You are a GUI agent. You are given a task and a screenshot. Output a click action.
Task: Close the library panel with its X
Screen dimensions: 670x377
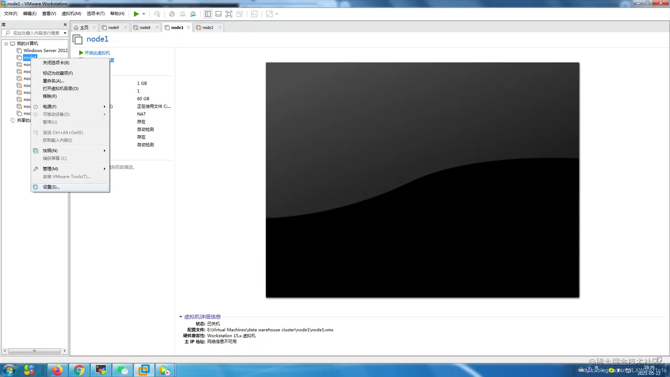tap(65, 25)
